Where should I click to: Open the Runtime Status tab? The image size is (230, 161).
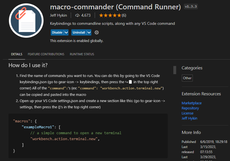click(82, 54)
